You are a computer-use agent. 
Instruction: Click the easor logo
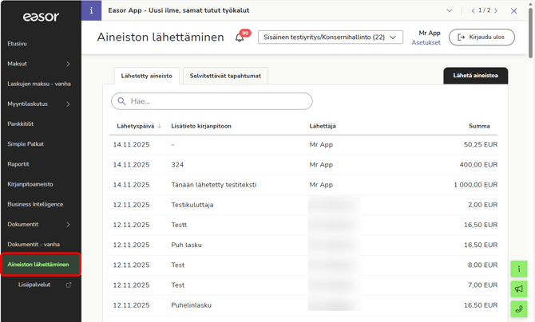41,17
